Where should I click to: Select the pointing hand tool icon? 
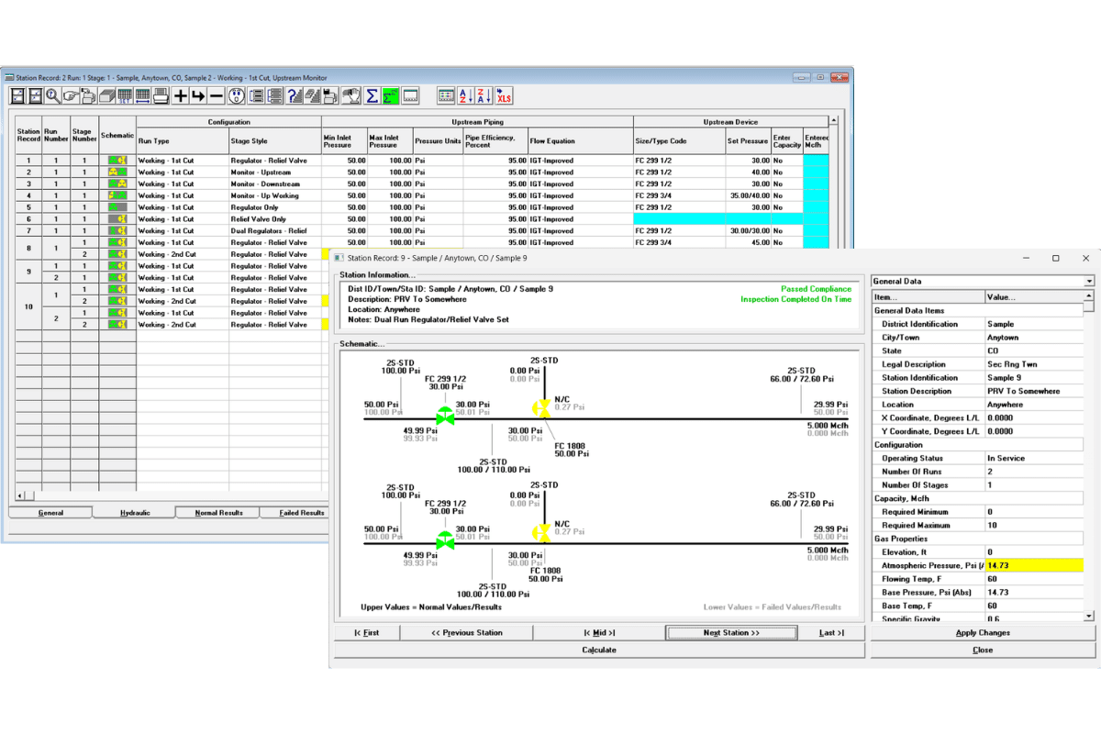tap(71, 95)
